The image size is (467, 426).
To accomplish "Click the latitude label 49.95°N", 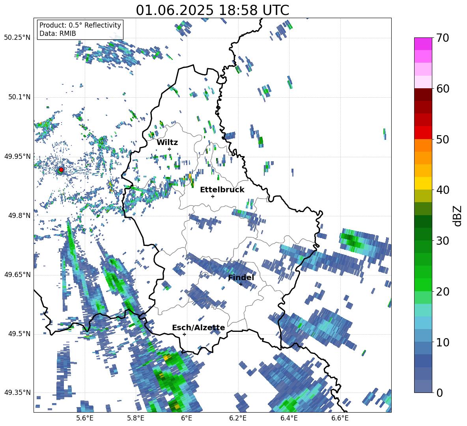I will tap(17, 156).
